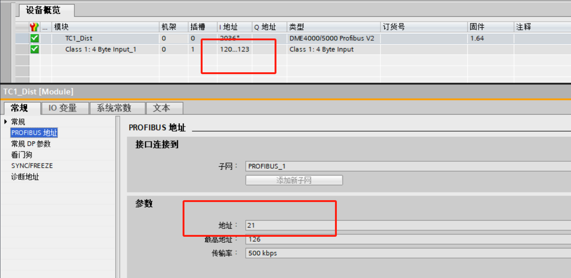Click the wrench status column header icon
571x278 pixels.
34,27
